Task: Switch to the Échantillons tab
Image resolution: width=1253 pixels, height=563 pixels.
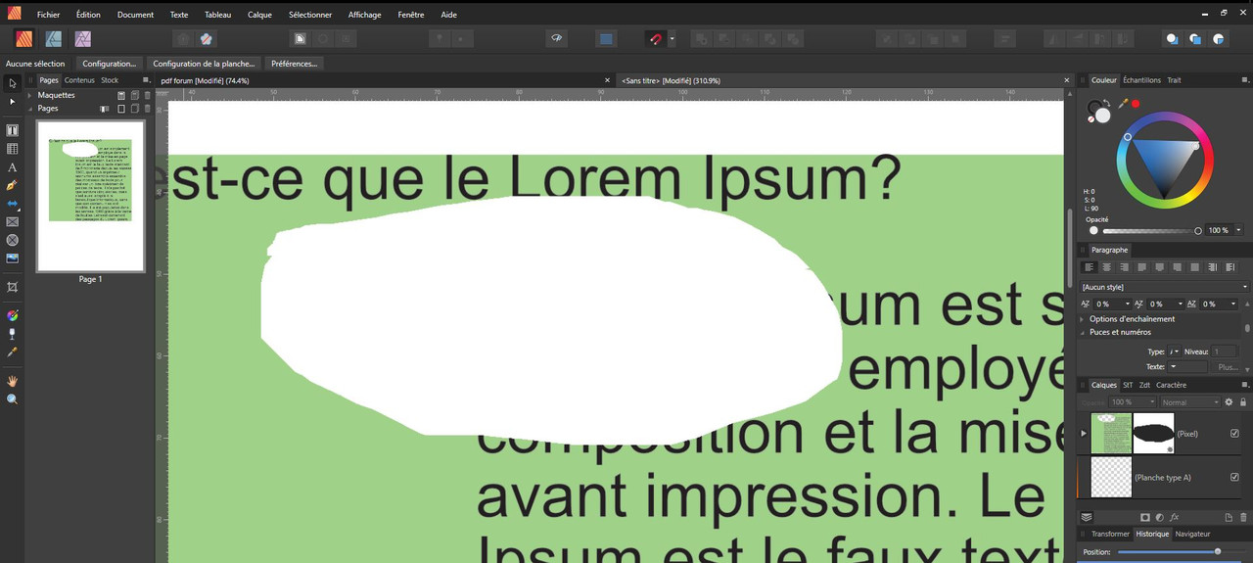Action: (1141, 80)
